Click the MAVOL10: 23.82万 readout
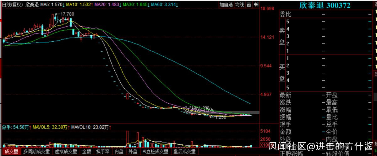The image size is (377, 156). (x=92, y=127)
